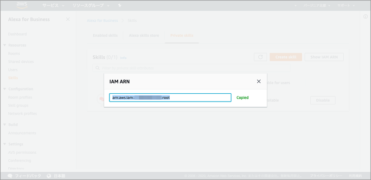
Task: Open Network profiles
Action: pyautogui.click(x=22, y=114)
